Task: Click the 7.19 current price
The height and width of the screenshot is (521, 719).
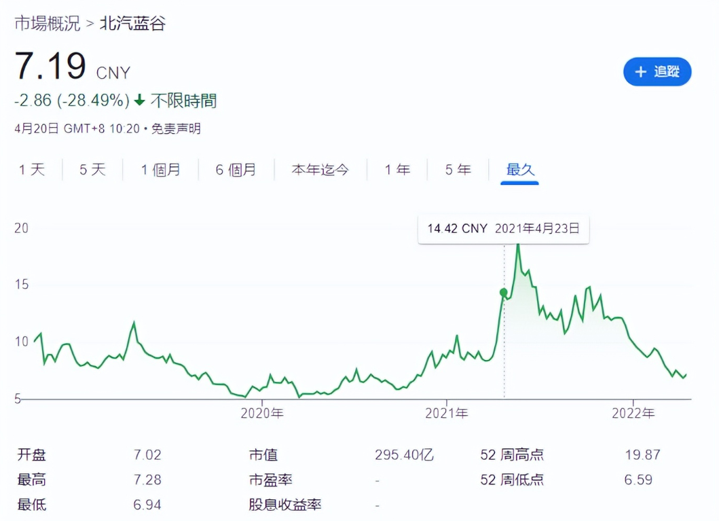Action: [50, 66]
